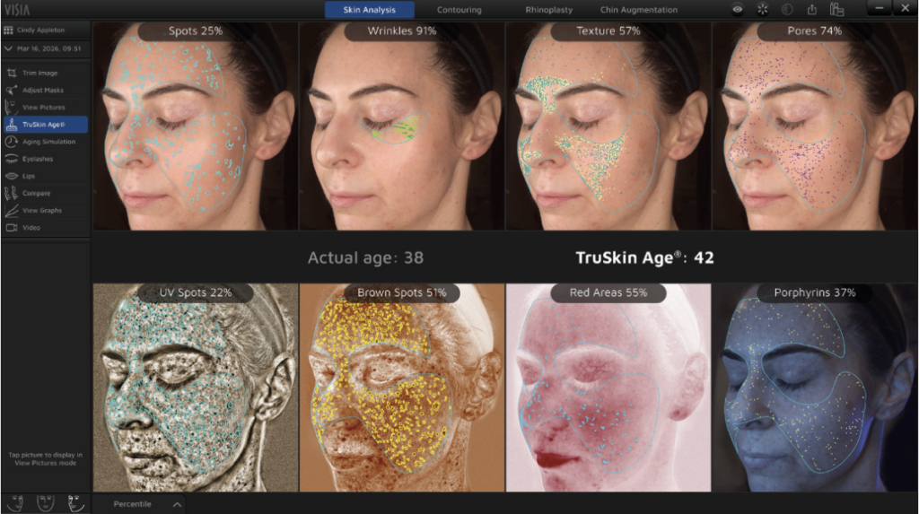Minimize the VISIA window
Screen dimensions: 919x514
pyautogui.click(x=879, y=8)
